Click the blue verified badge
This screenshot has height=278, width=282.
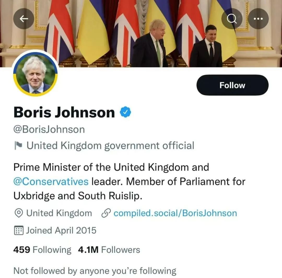(x=125, y=112)
